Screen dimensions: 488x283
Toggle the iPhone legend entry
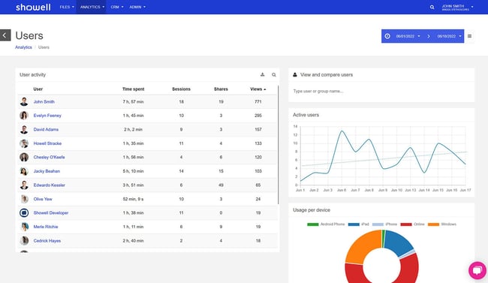[x=384, y=224]
